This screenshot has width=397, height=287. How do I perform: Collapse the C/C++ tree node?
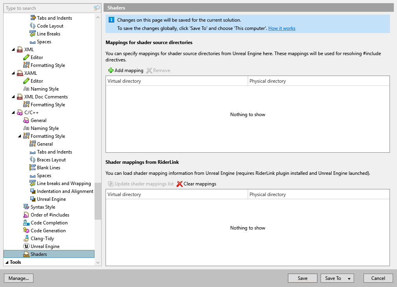click(14, 112)
